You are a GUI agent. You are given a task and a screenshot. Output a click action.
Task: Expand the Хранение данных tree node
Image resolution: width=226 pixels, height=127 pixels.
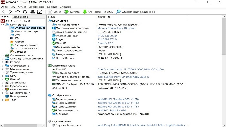pos(2,72)
